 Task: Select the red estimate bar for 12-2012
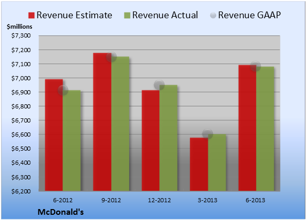[x=150, y=140]
